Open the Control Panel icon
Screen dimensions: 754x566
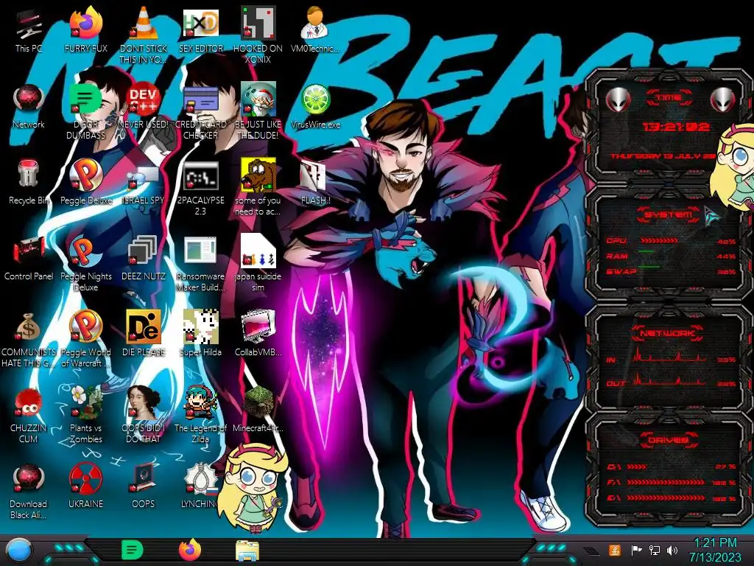29,259
